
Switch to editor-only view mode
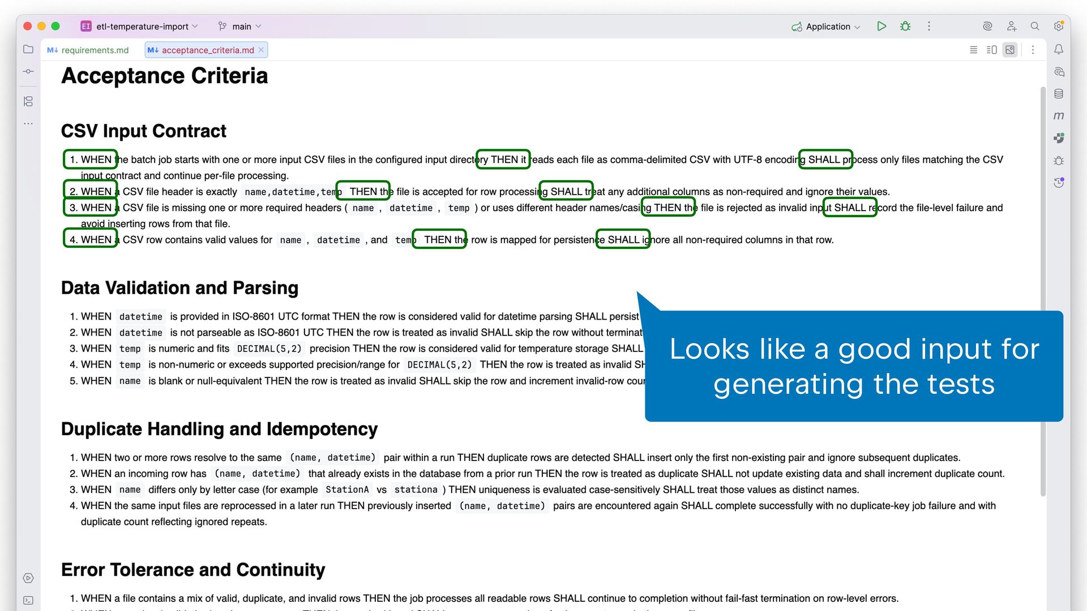point(973,50)
